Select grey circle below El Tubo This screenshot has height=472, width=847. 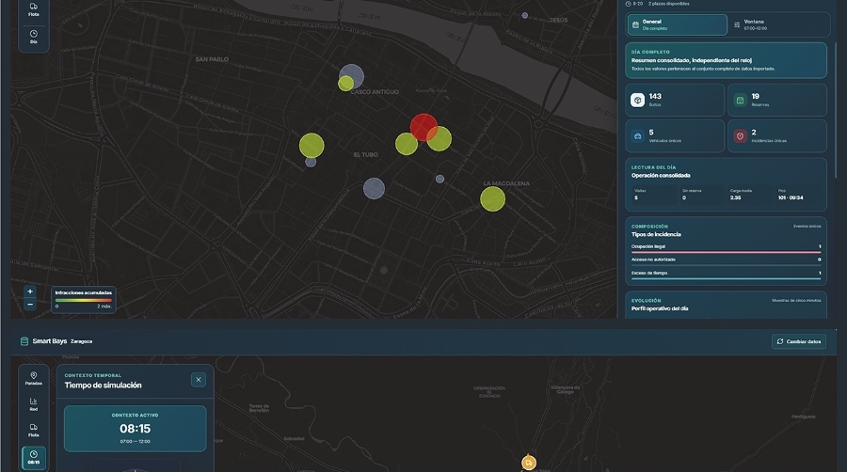click(x=374, y=189)
